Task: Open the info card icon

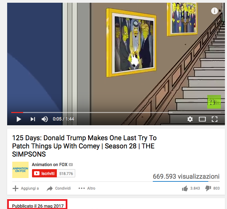Action: (x=214, y=11)
